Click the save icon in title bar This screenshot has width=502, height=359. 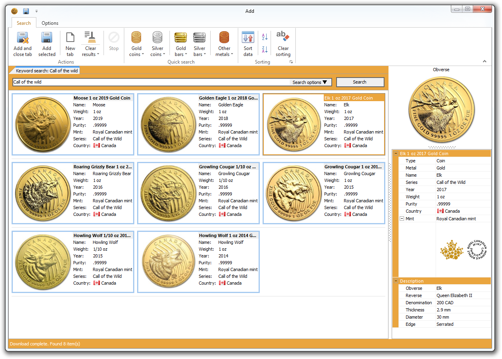click(26, 11)
